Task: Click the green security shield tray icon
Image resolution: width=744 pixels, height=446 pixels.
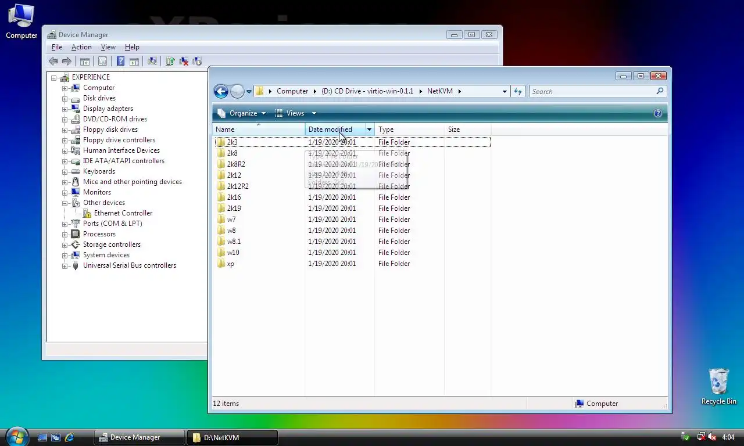Action: 685,437
